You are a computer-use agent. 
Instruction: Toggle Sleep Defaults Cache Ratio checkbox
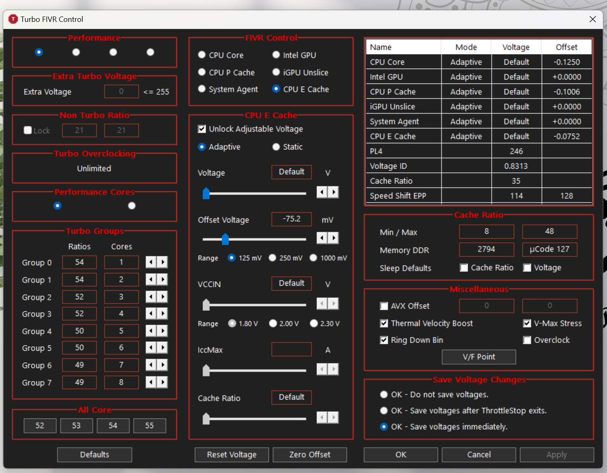(464, 268)
